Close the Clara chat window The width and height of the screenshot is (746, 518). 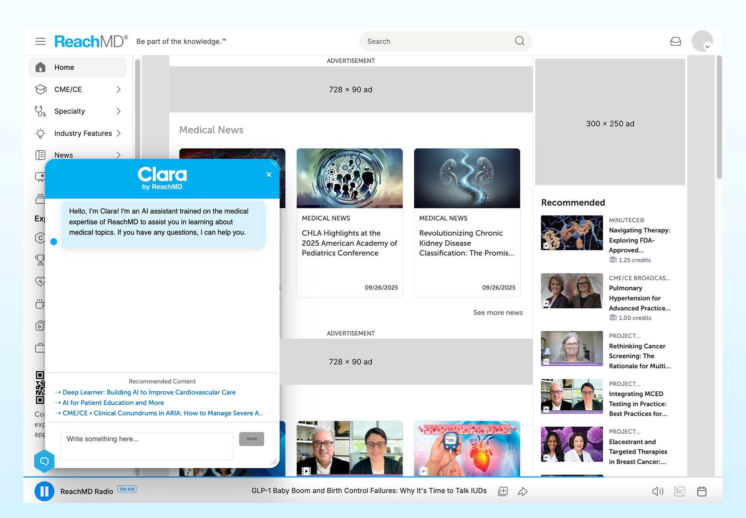tap(269, 175)
